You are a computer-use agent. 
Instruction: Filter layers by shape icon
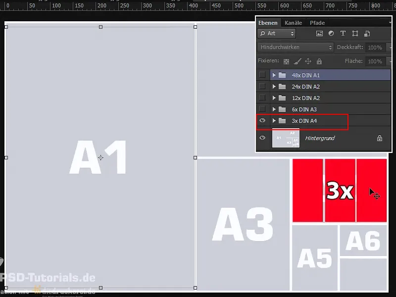tap(355, 33)
